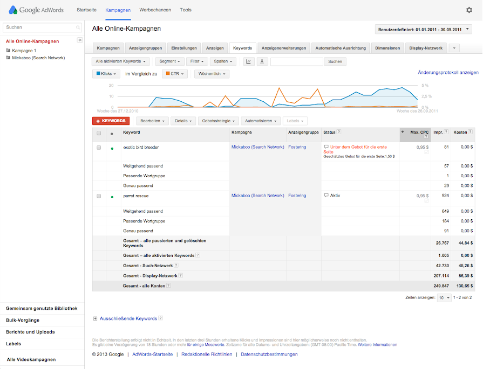Open Änderungsprotokoll anzeigen link

[448, 73]
